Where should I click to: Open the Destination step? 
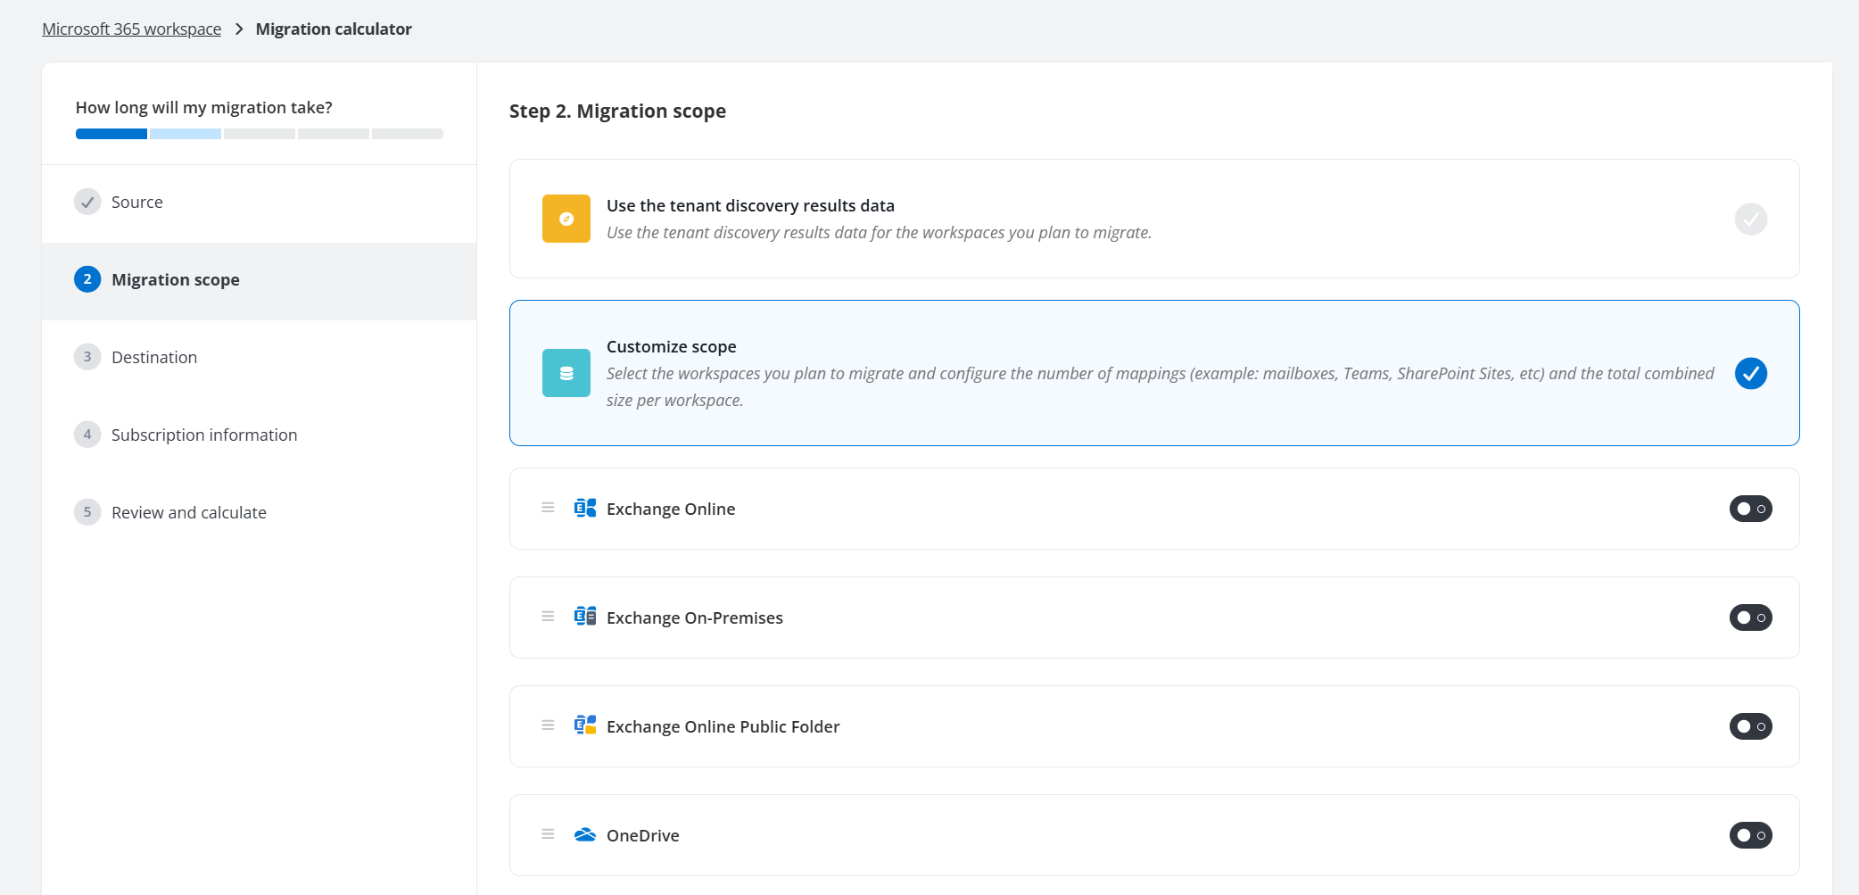tap(153, 358)
